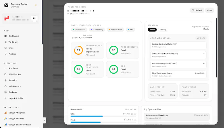Click the Google AdSense icon
This screenshot has width=224, height=128.
coord(6,119)
